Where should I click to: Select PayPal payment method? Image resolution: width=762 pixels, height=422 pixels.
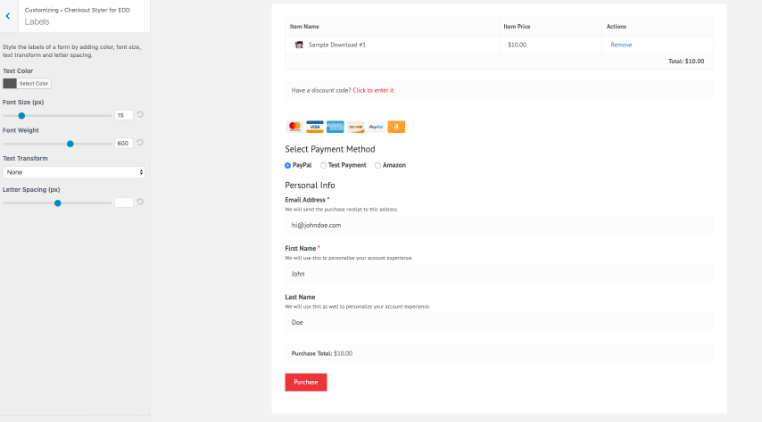(x=287, y=165)
